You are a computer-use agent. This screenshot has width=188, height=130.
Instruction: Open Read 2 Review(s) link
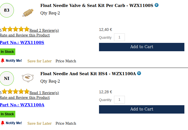click(x=44, y=30)
